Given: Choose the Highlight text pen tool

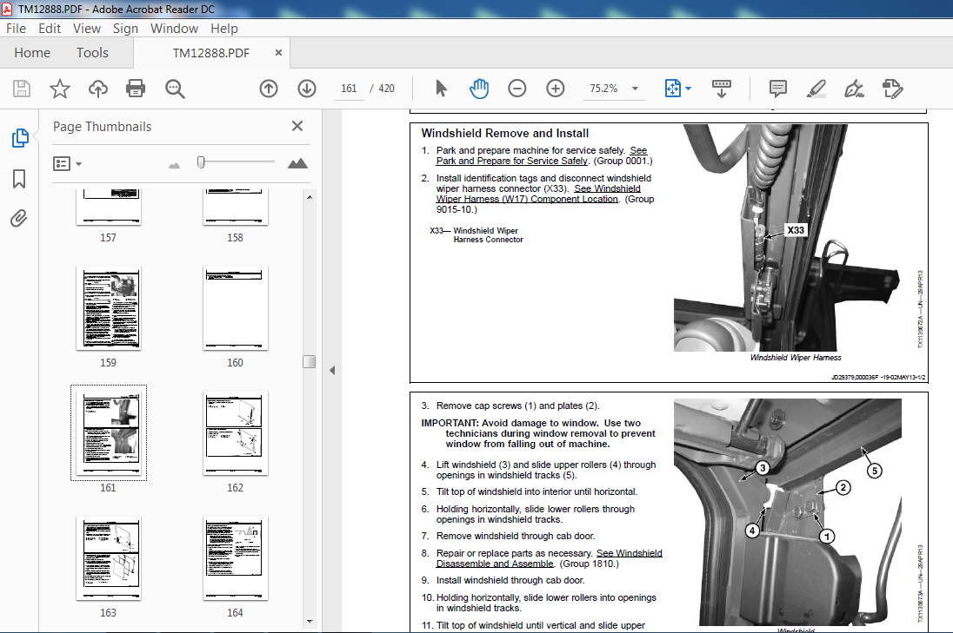Looking at the screenshot, I should coord(816,89).
